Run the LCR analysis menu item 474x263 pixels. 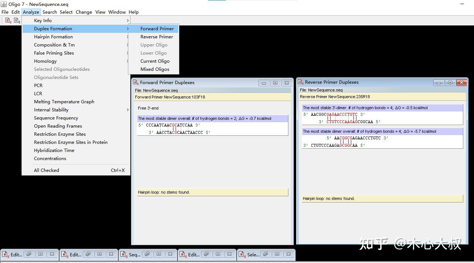click(76, 94)
